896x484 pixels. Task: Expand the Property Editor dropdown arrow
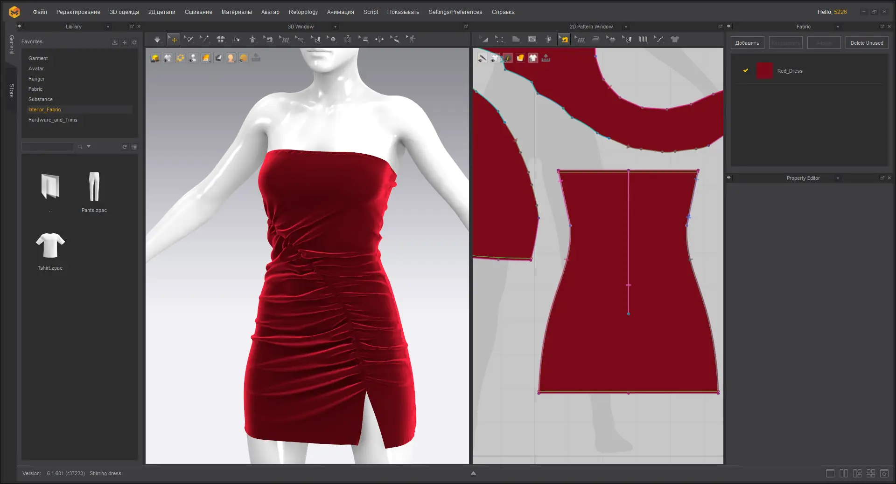click(838, 178)
